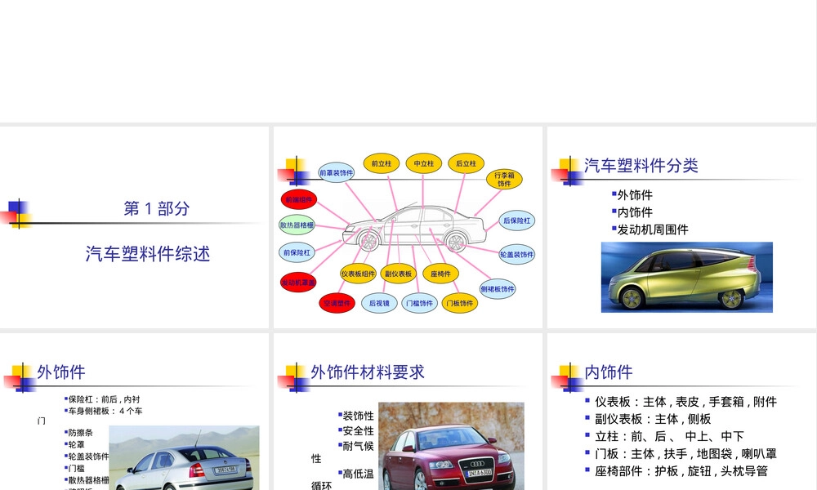
Task: Click the 散热器格栅 bullet in 外饰件 list
Action: click(x=87, y=480)
